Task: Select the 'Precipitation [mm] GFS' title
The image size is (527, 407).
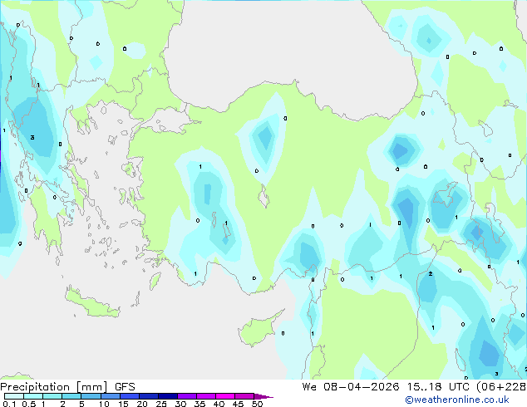Action: pyautogui.click(x=67, y=387)
